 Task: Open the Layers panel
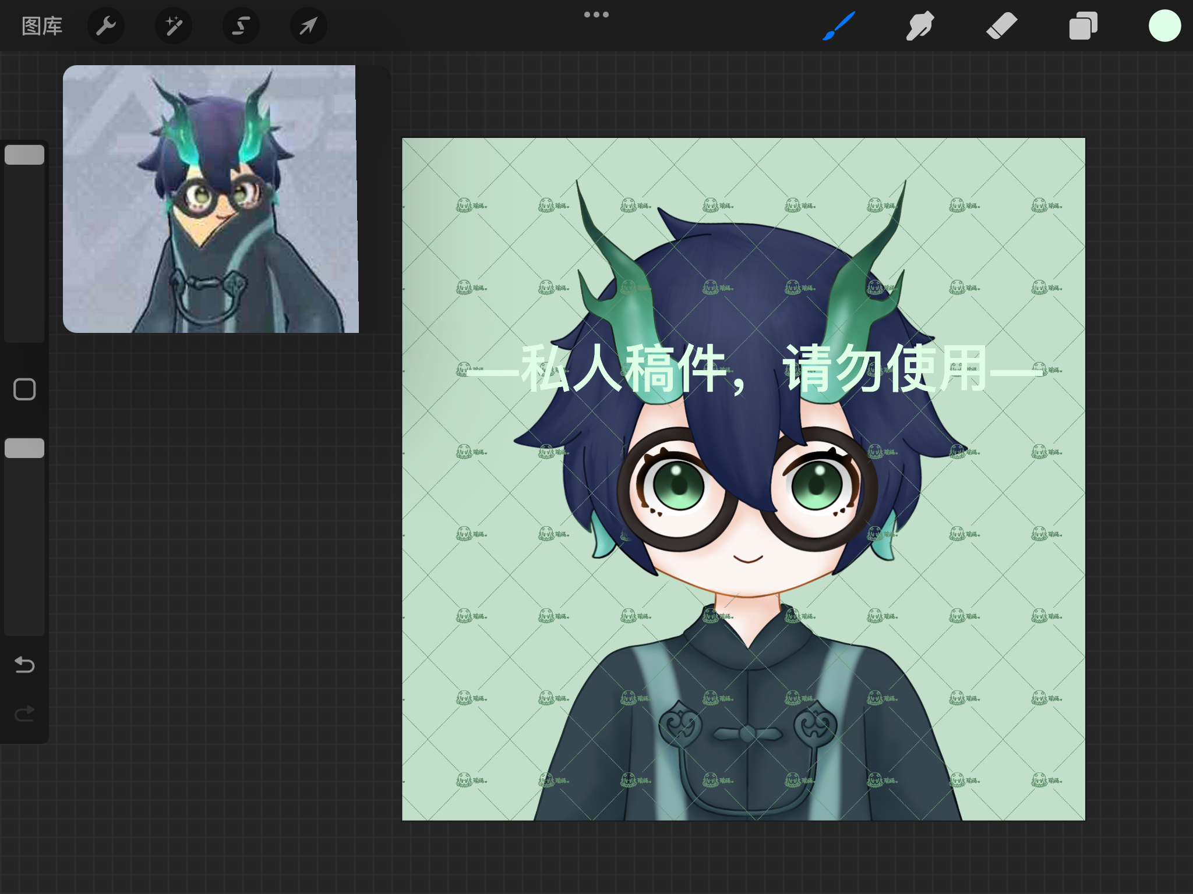(1083, 26)
